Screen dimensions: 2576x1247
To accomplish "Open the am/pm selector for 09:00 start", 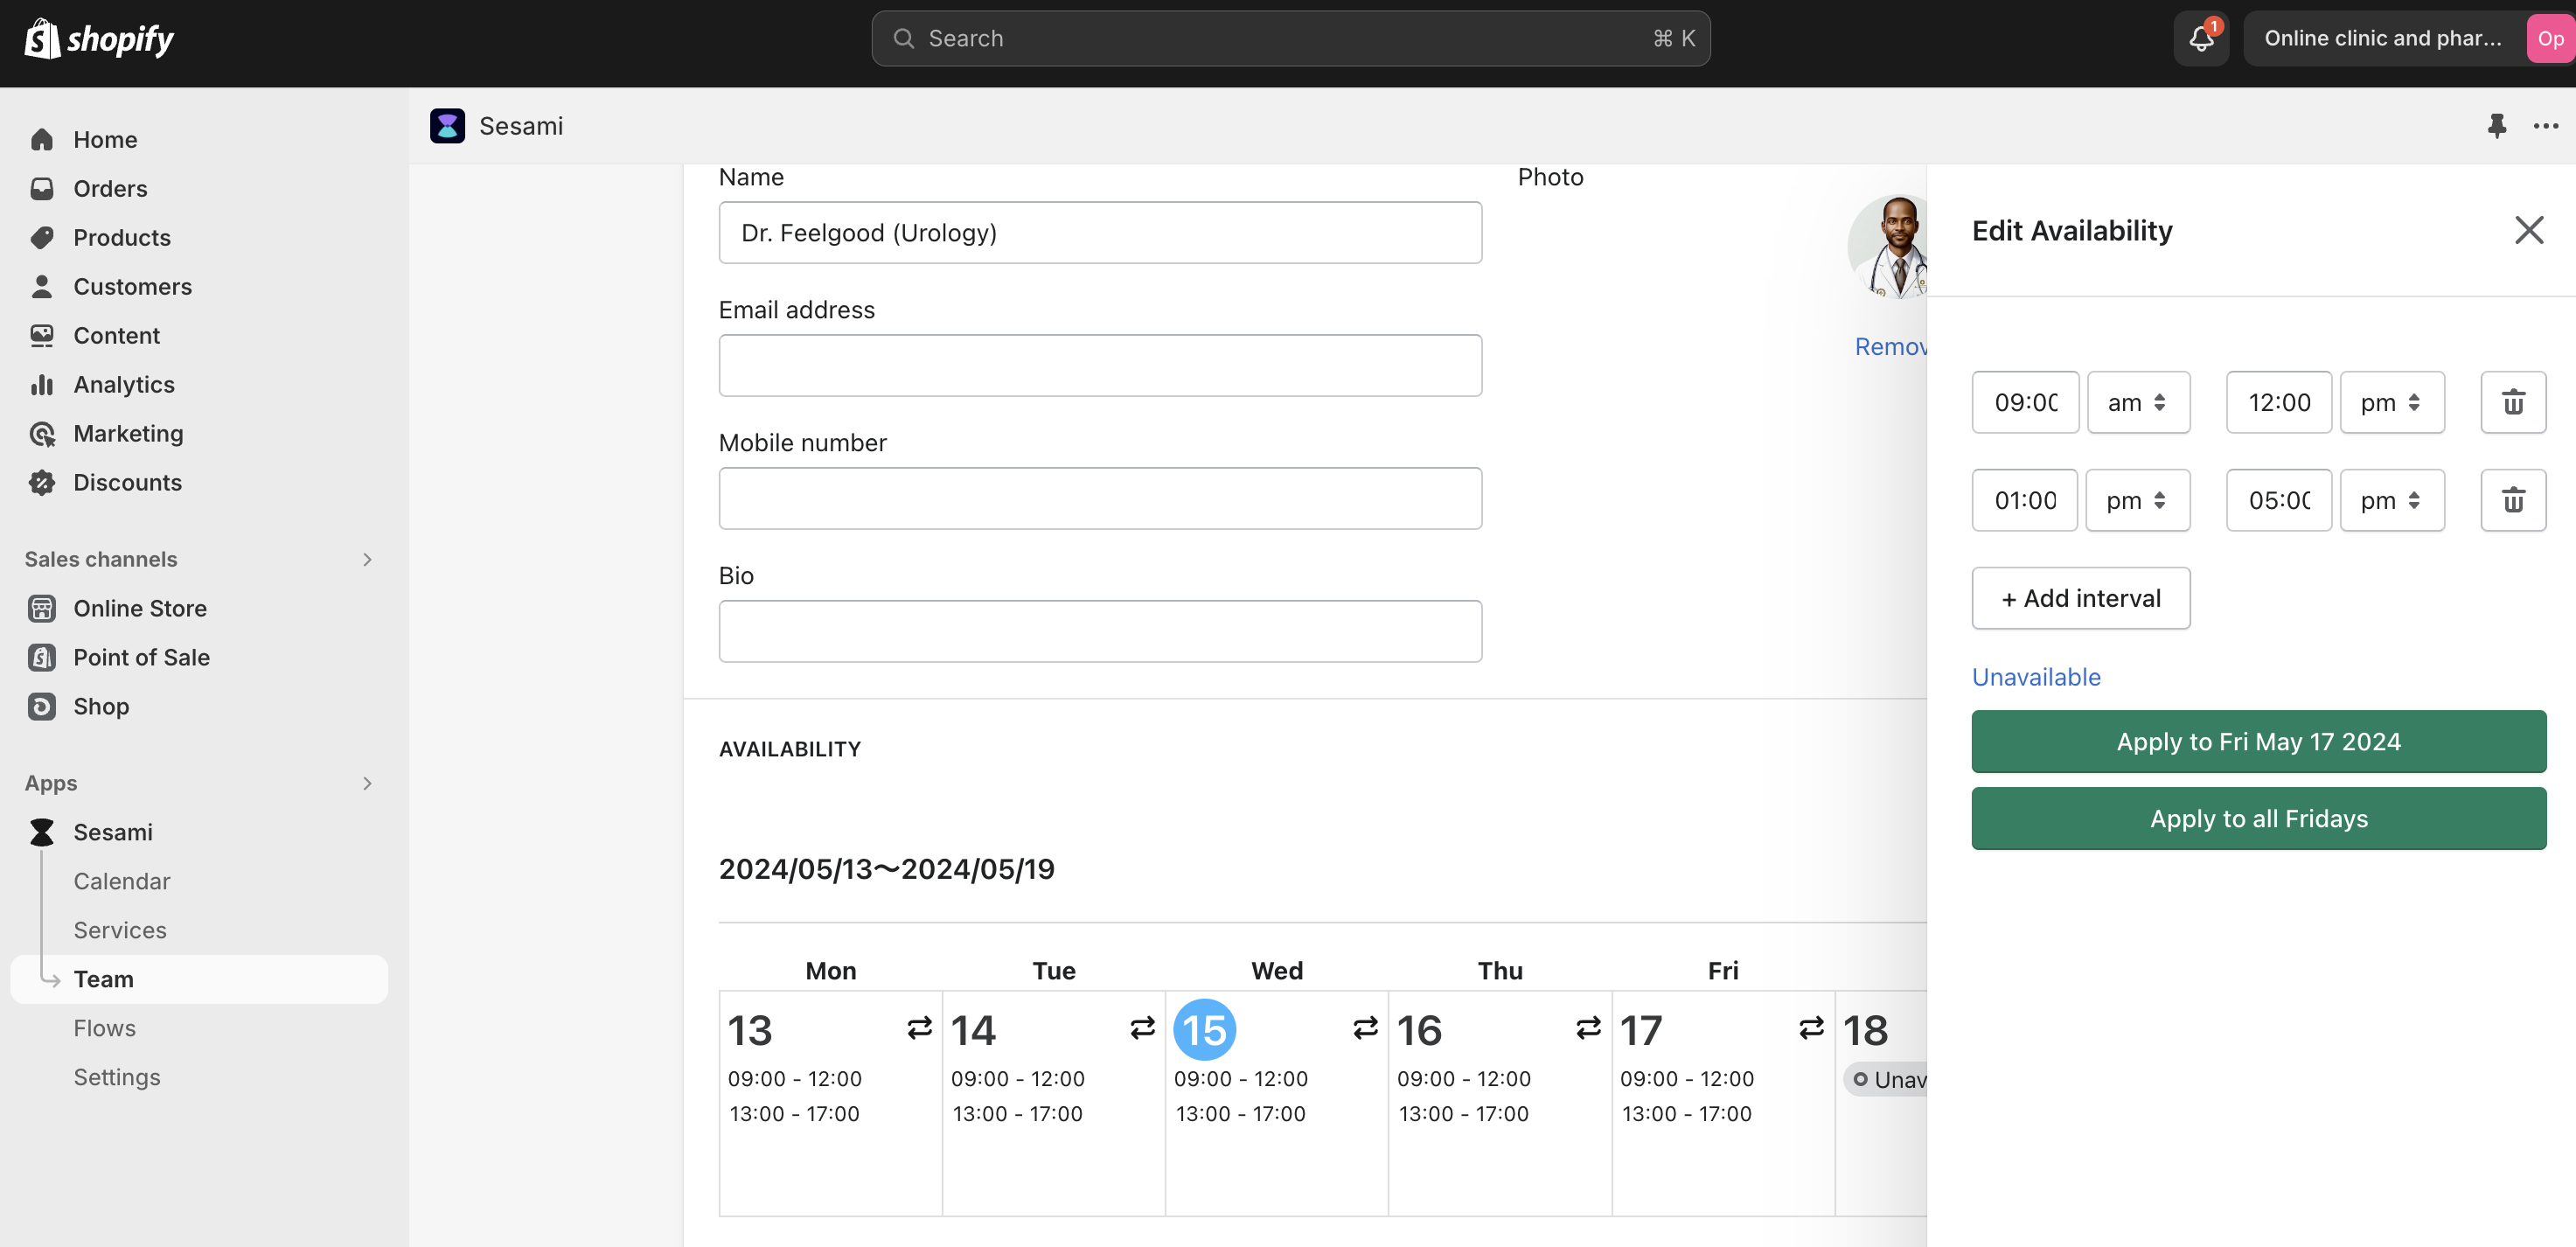I will [x=2138, y=402].
